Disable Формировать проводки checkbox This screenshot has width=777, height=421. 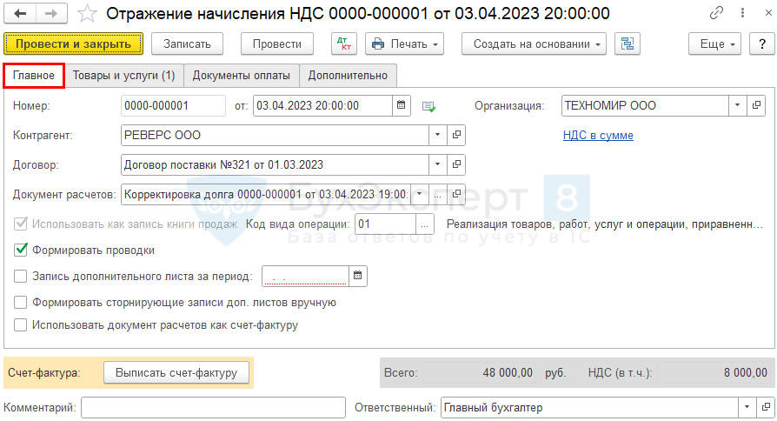point(21,250)
